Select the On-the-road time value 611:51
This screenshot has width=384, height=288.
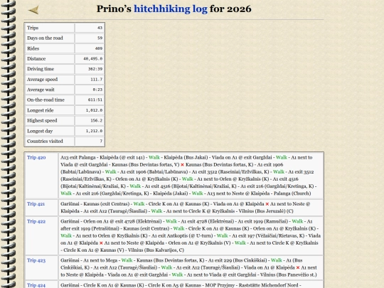[95, 100]
